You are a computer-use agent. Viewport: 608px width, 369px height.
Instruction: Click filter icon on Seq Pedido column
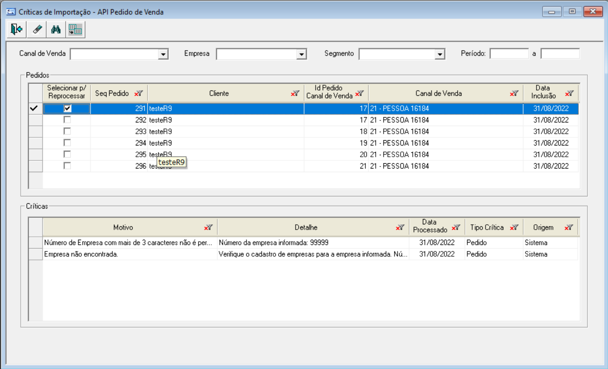[x=139, y=93]
